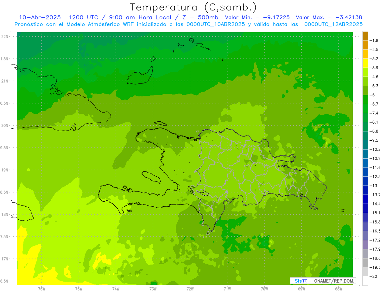Click 'Valor Max. = -3.42138' text
Image resolution: width=380 pixels, height=293 pixels.
point(329,17)
